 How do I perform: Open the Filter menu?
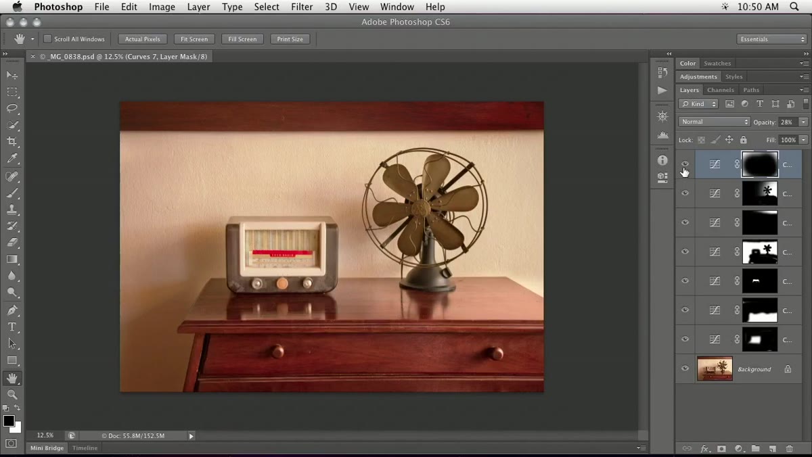pyautogui.click(x=302, y=7)
